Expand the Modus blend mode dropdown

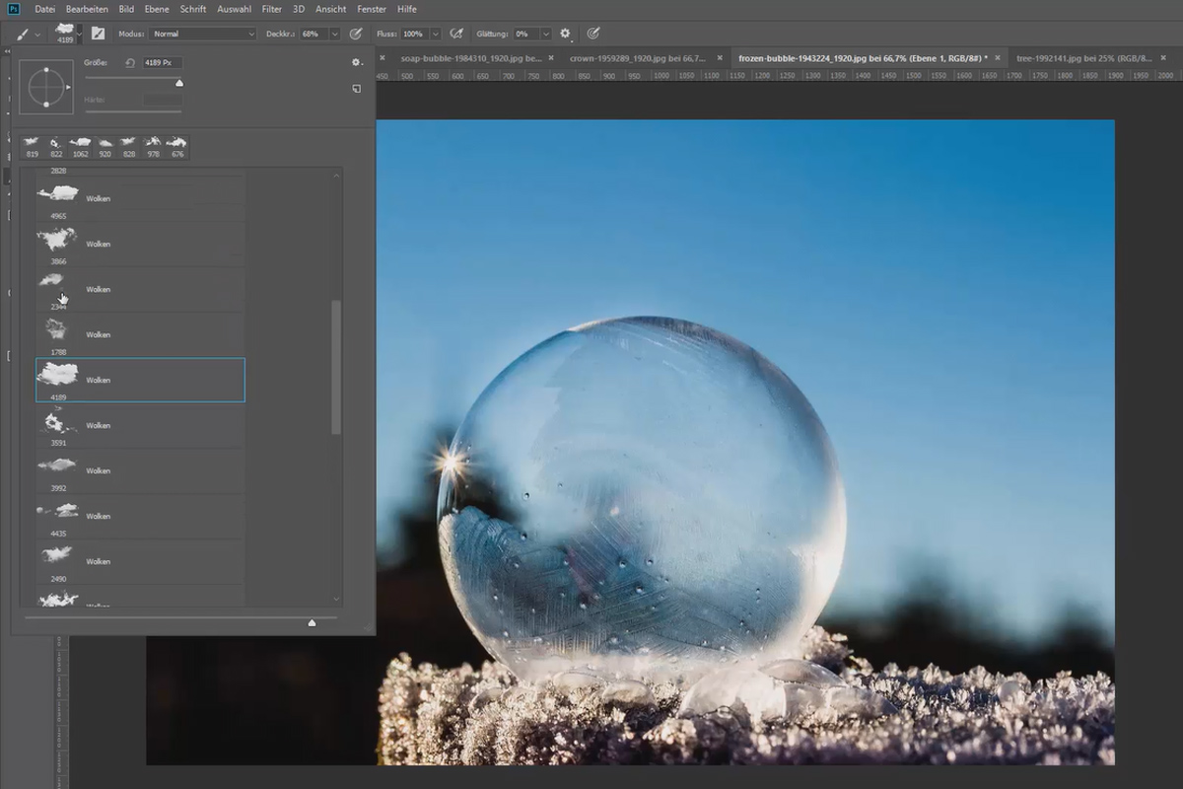coord(203,34)
